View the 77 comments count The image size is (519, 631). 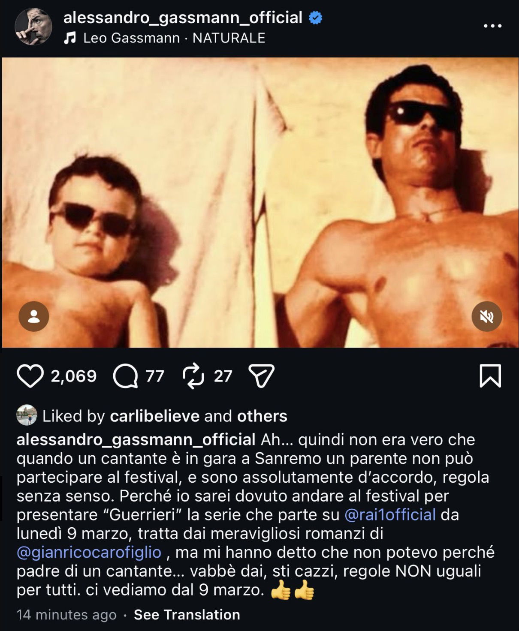coord(155,376)
